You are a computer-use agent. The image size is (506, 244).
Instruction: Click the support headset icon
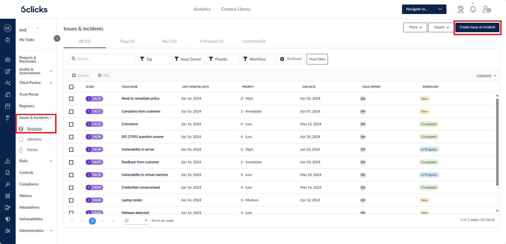point(460,9)
